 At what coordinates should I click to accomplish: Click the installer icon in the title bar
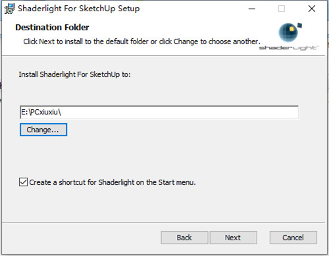point(9,9)
